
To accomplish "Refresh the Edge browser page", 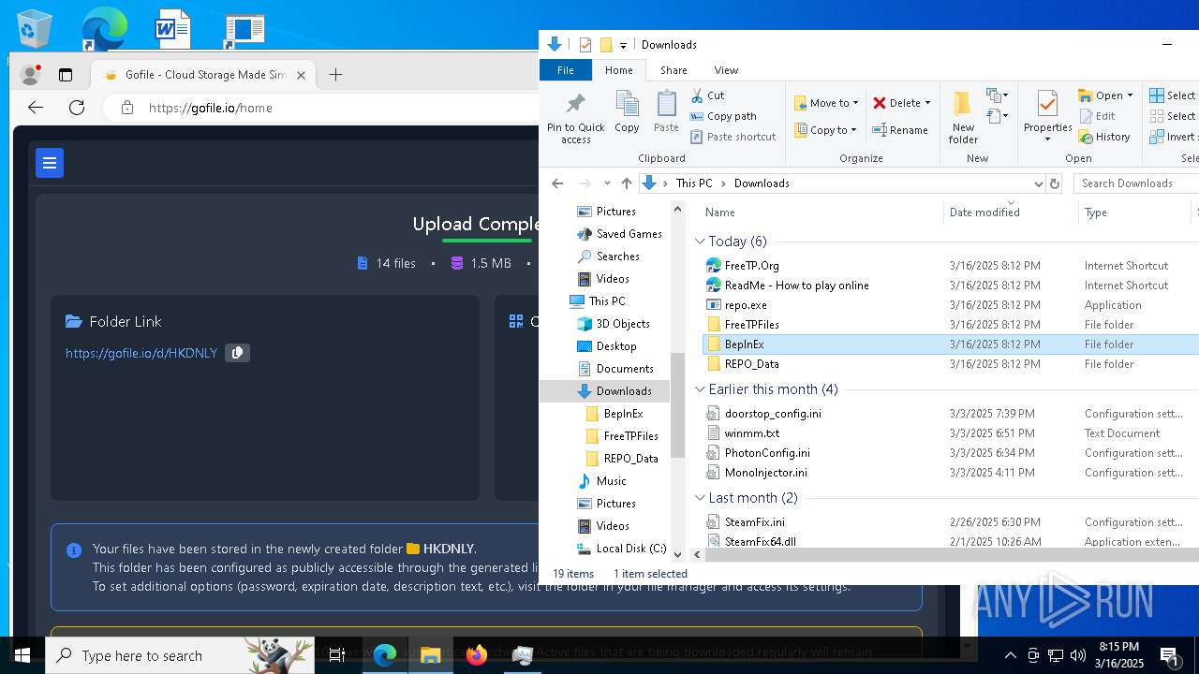I will (x=77, y=108).
